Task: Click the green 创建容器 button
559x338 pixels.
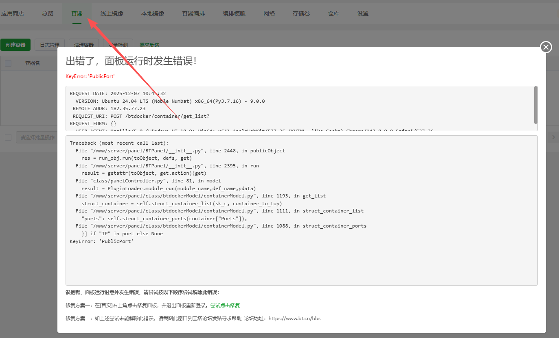Action: tap(15, 45)
